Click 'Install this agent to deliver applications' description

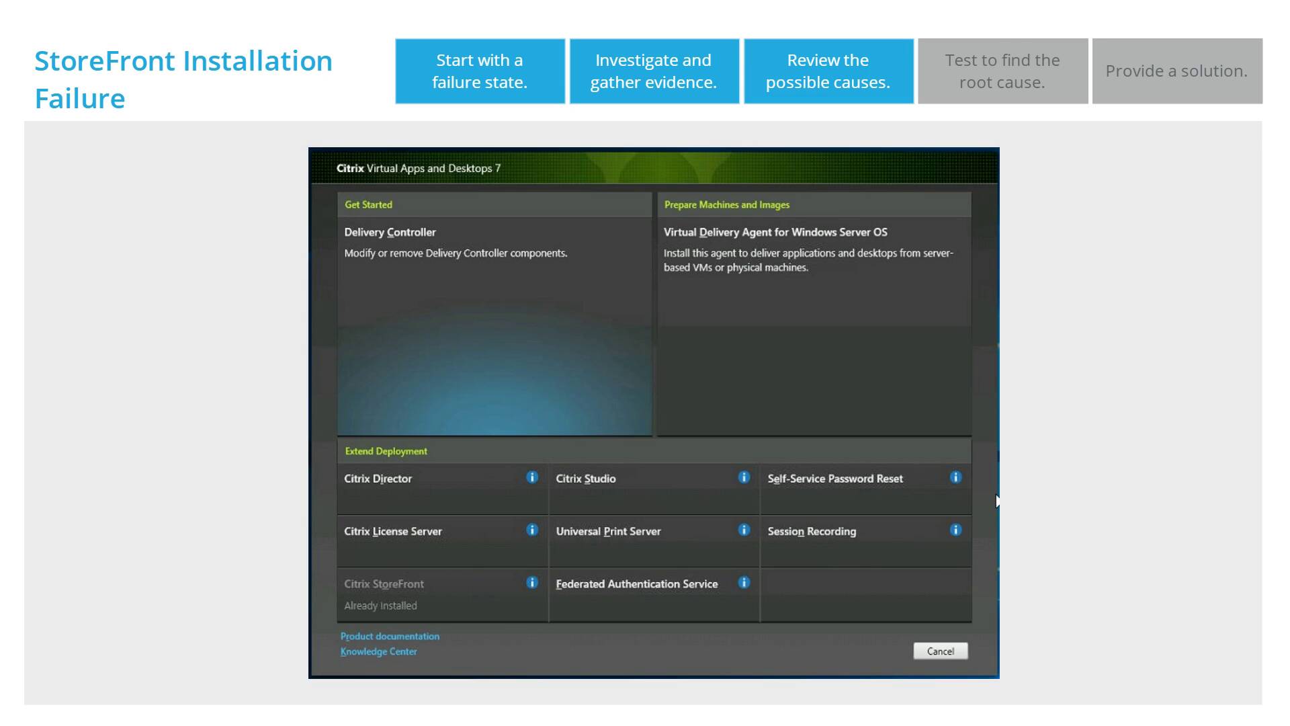808,260
